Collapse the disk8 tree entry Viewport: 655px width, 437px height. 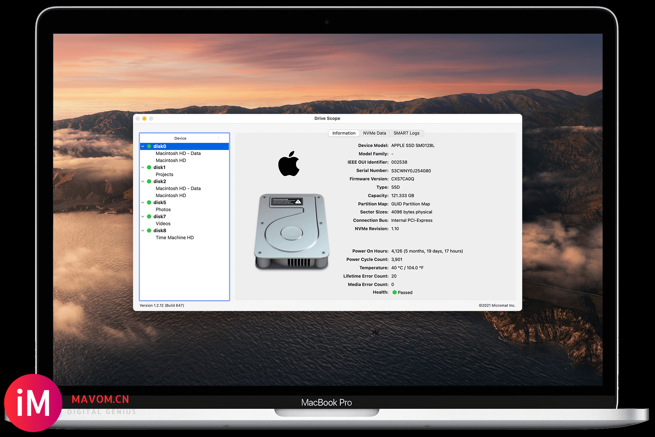[143, 231]
